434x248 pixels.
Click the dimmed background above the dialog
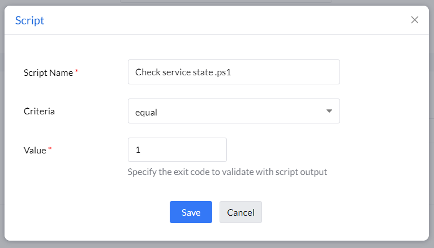[x=57, y=2]
